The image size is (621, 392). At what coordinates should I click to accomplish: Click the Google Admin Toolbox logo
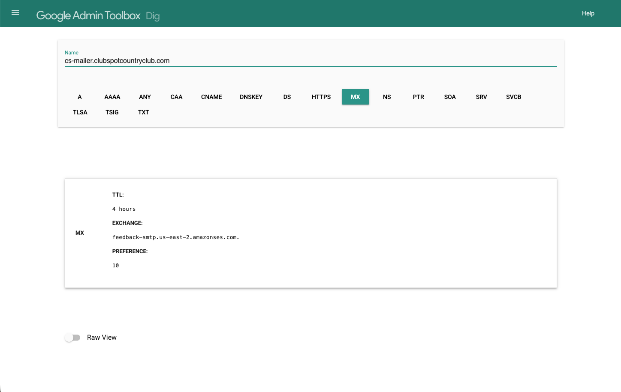pos(88,15)
